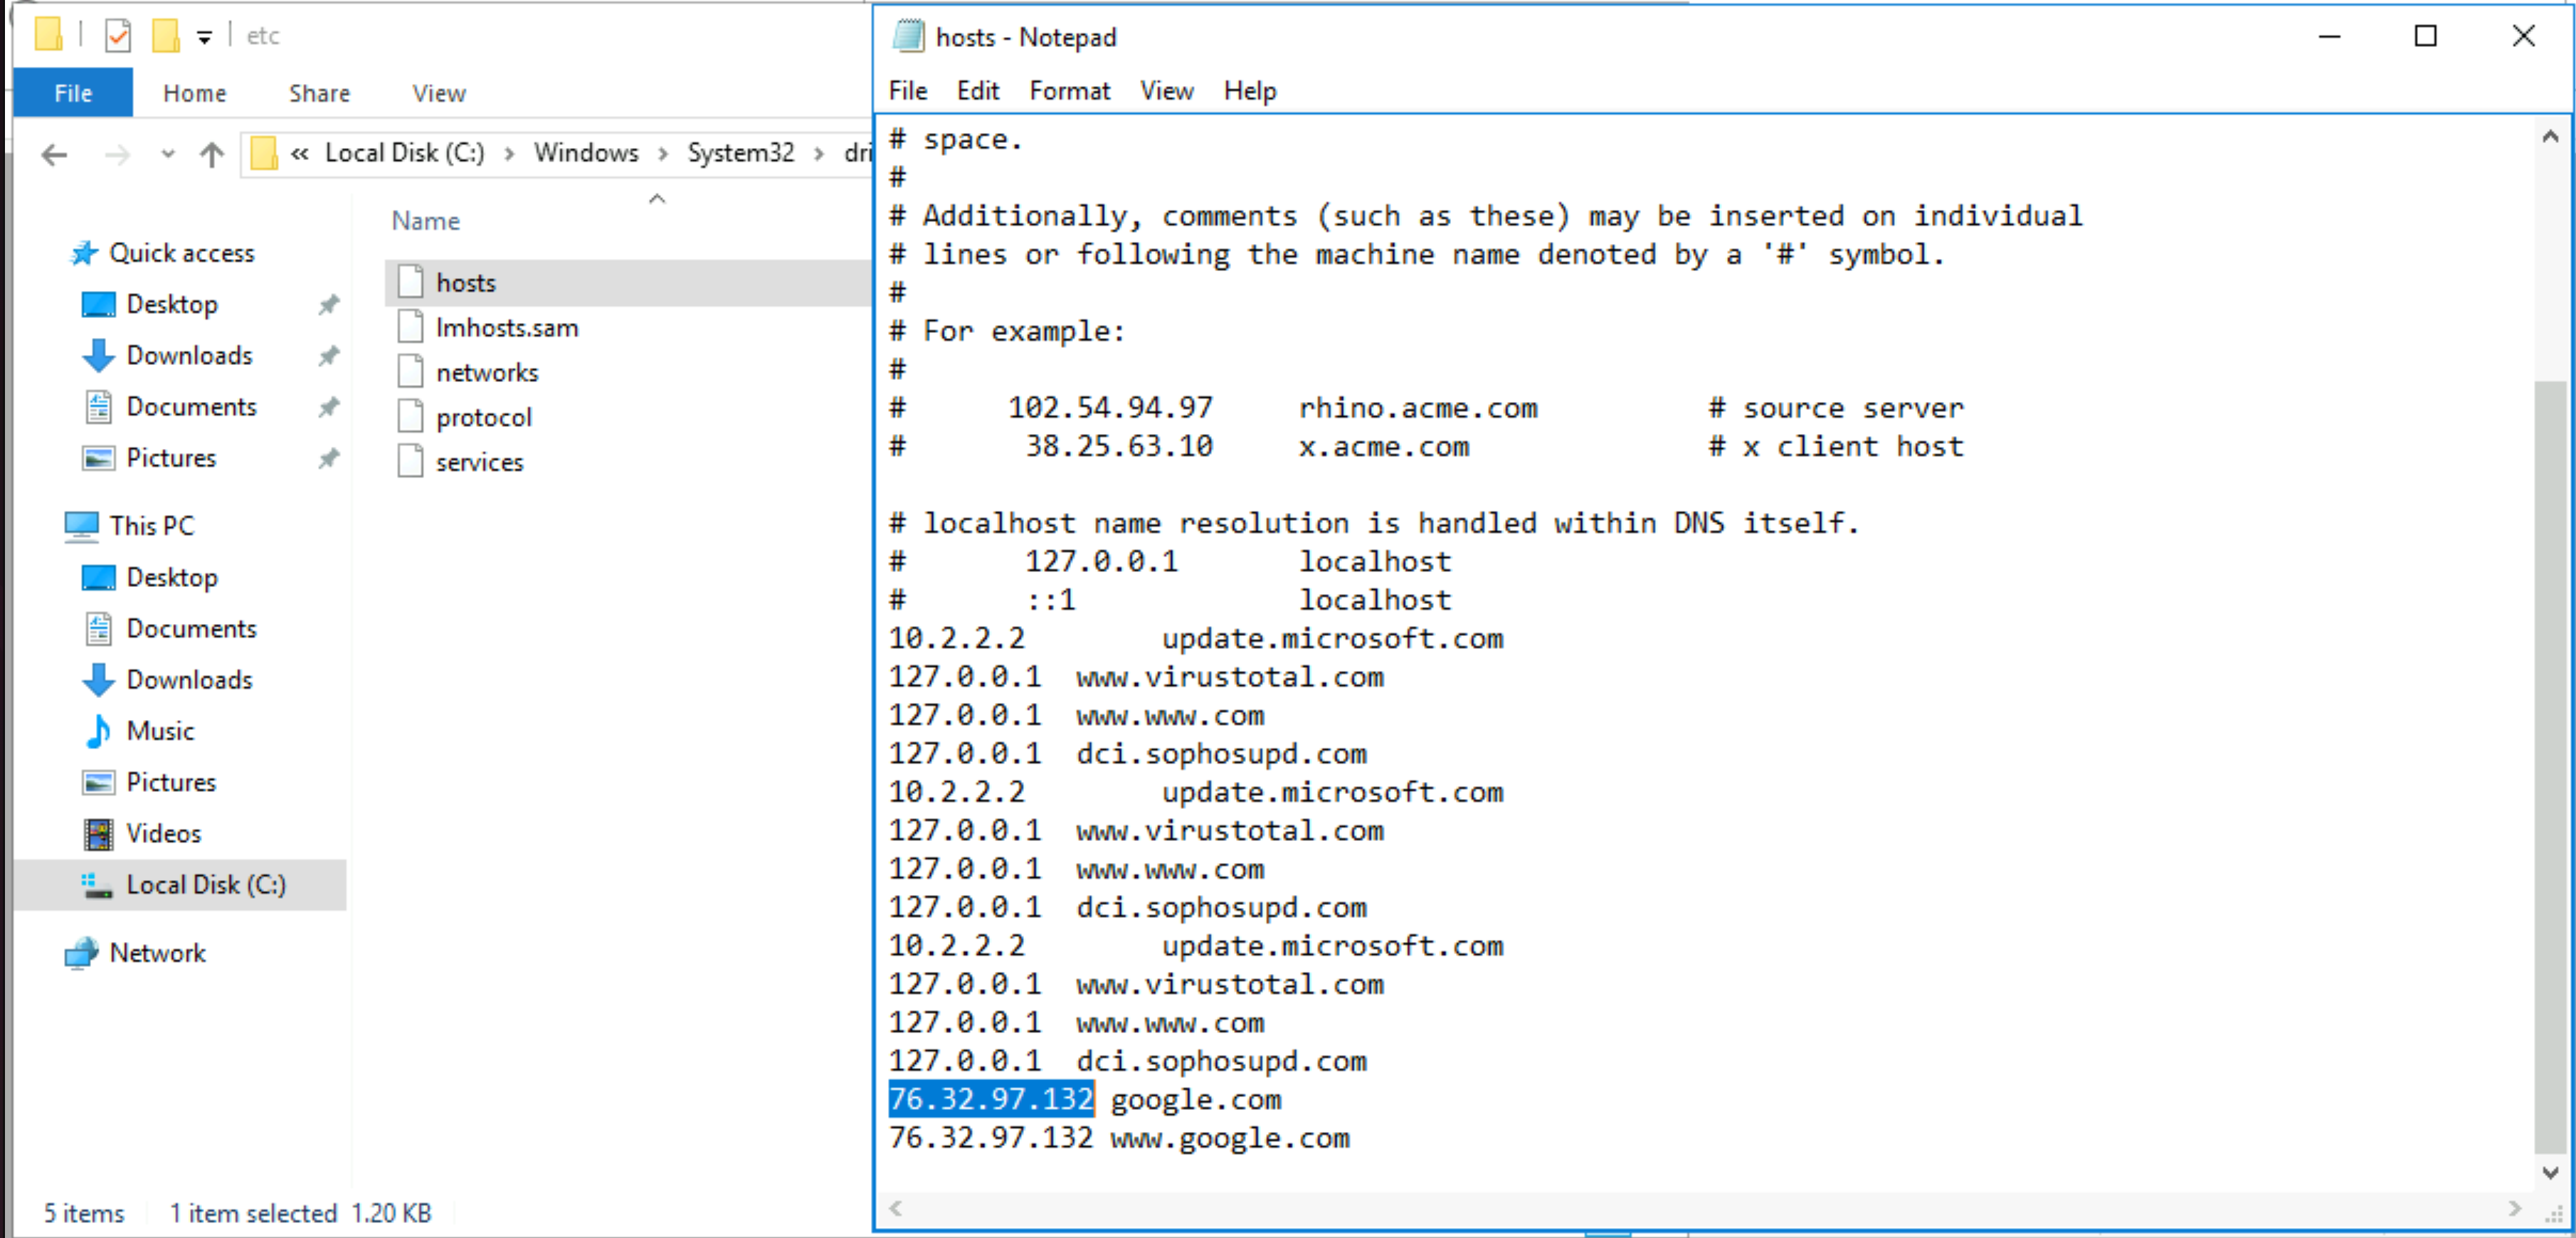Open the Music folder under This PC
Screen dimensions: 2576x1238
click(x=160, y=731)
